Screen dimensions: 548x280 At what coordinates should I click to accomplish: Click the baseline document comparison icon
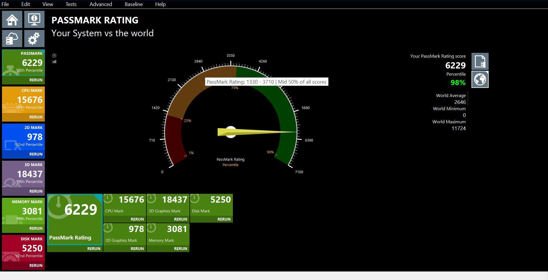(x=480, y=61)
